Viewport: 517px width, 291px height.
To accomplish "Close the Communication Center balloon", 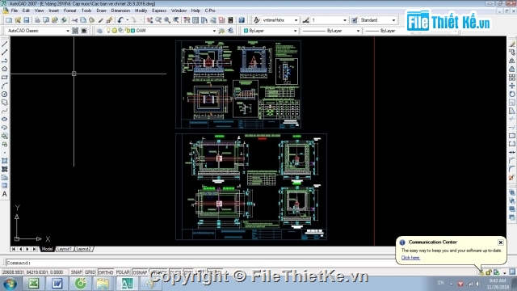I will point(501,242).
